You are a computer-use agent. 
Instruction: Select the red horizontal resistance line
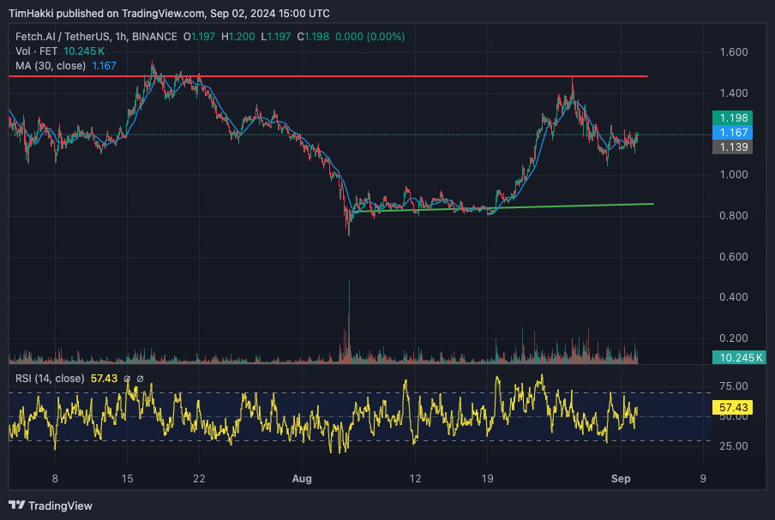(328, 76)
